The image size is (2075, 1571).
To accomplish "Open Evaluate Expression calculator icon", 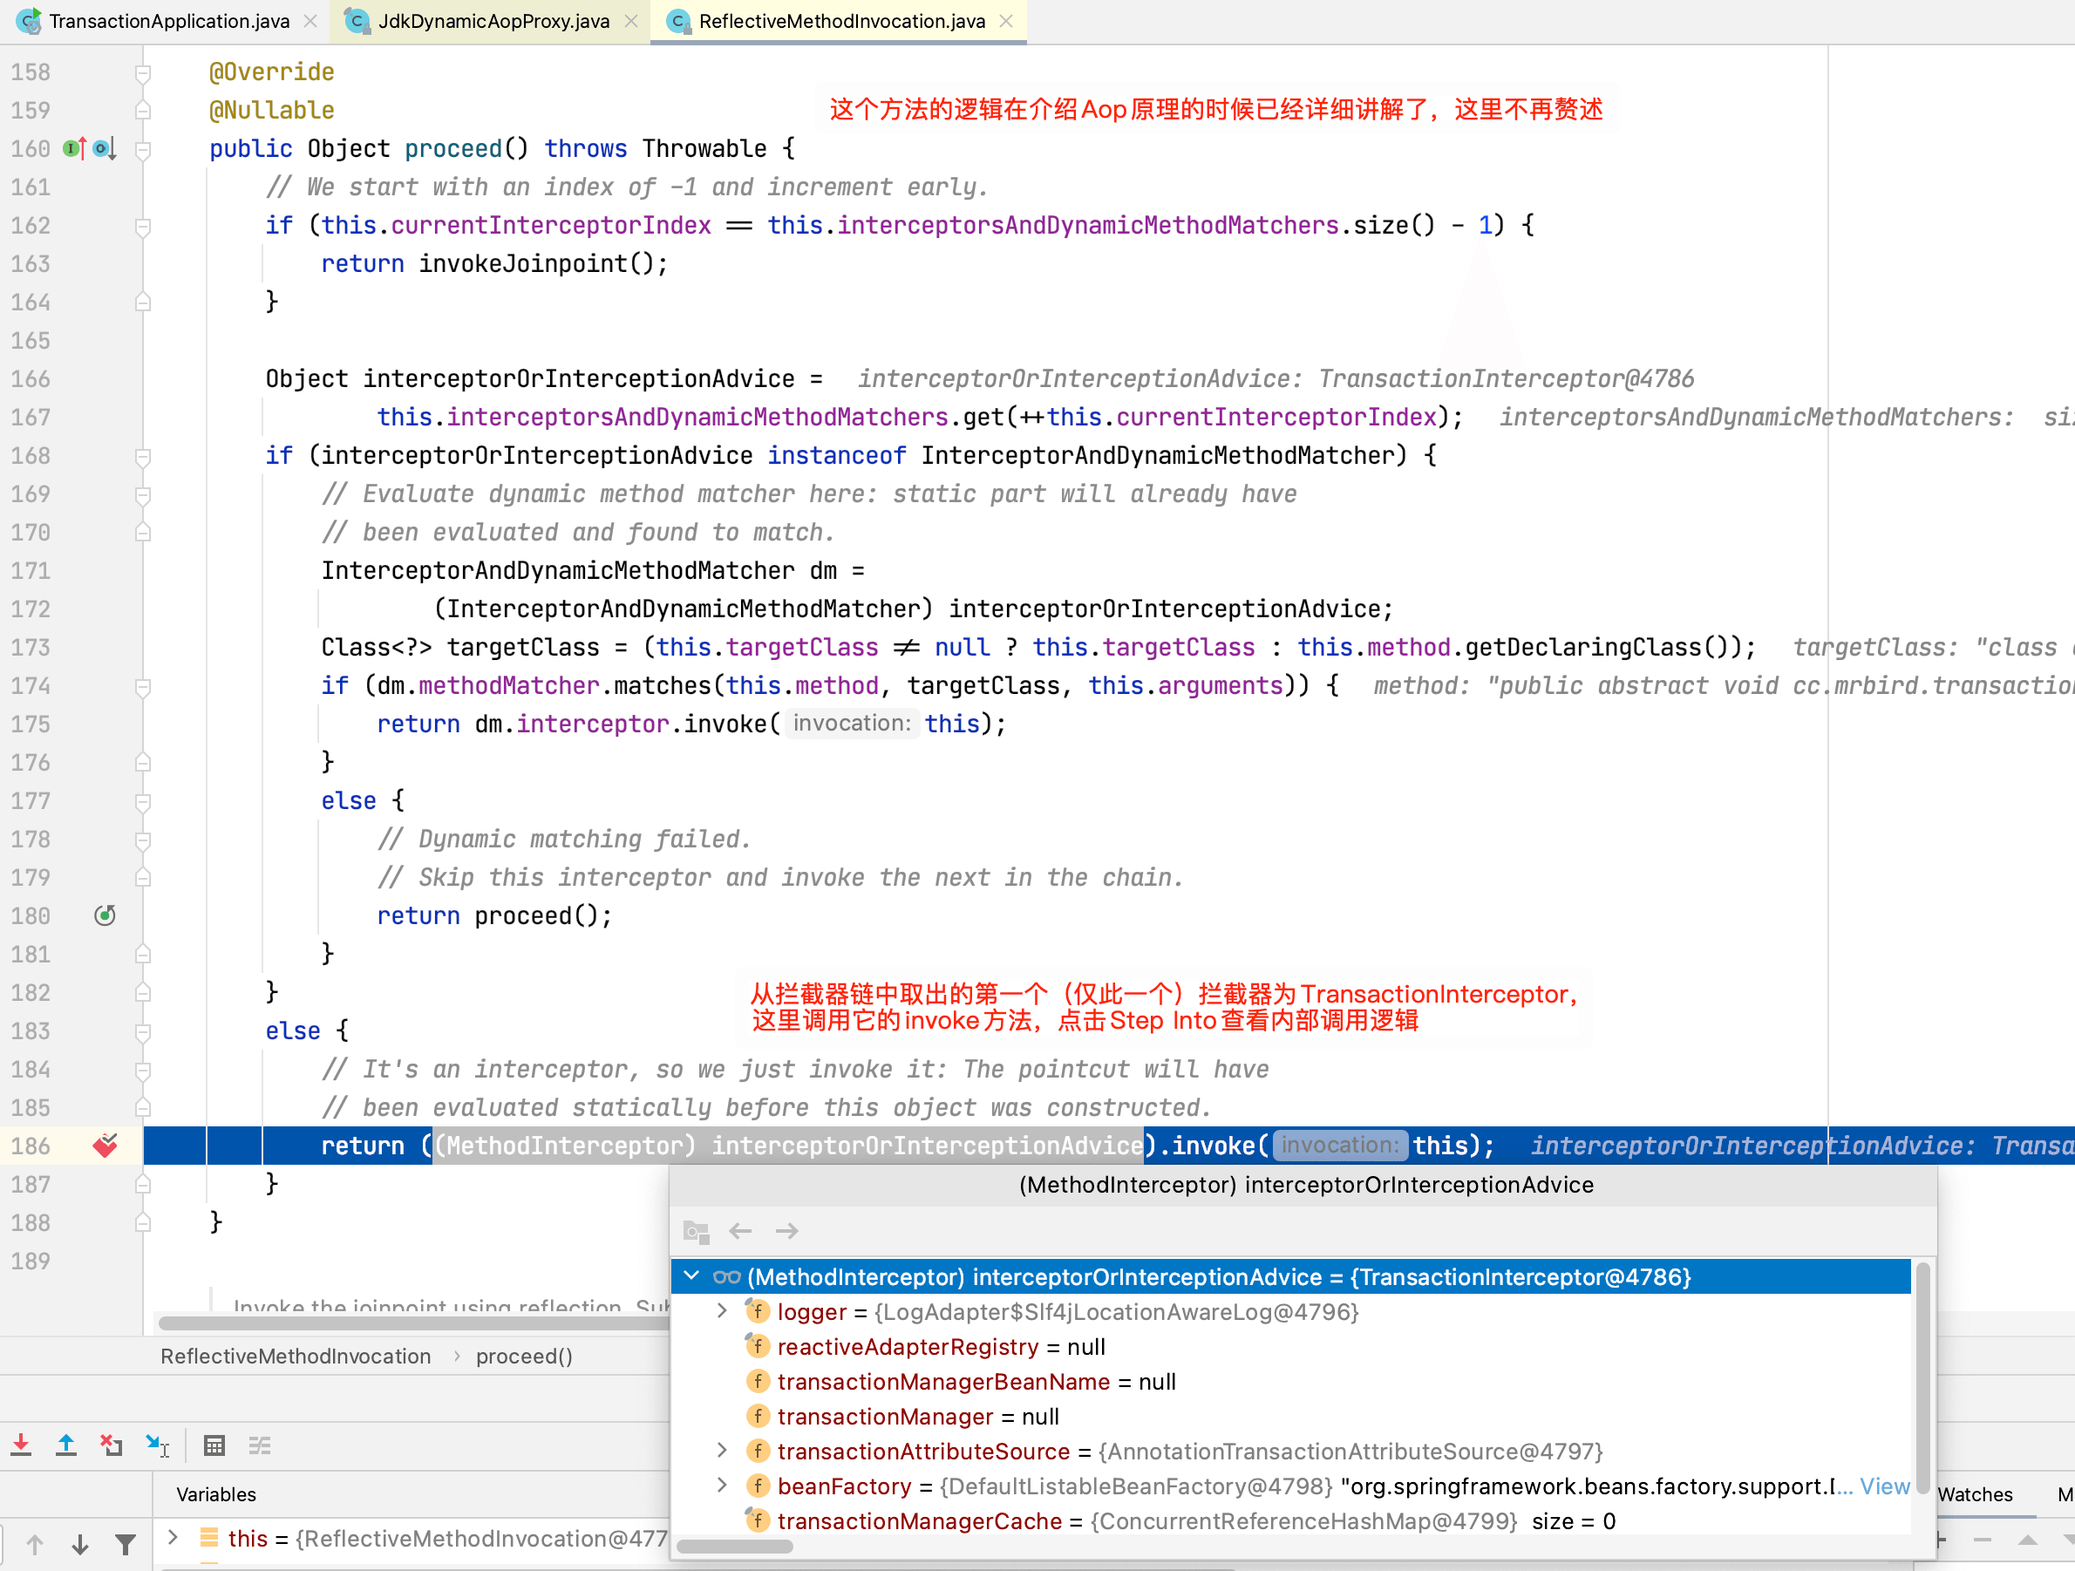I will (214, 1445).
